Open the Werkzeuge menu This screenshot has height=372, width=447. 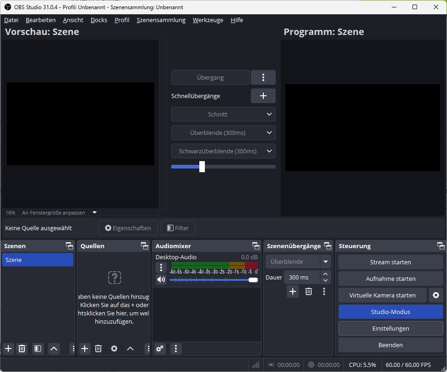point(208,20)
